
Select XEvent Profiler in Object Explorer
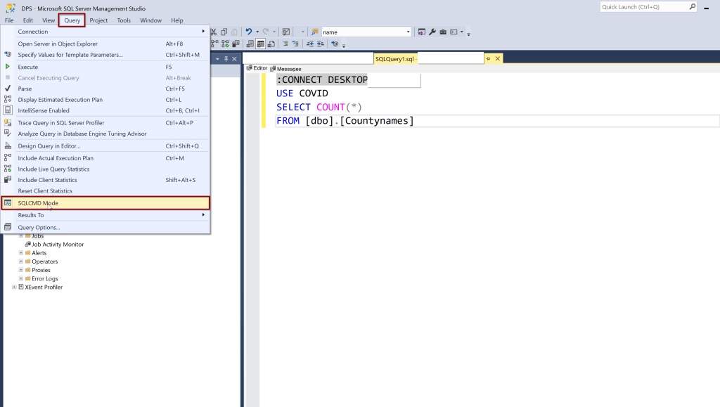click(x=44, y=287)
